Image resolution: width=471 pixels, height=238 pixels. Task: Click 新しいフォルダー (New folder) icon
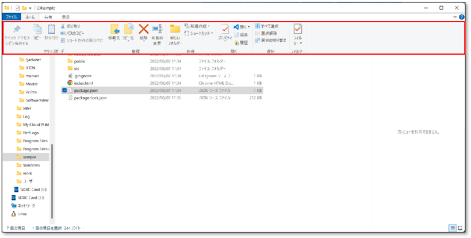click(175, 29)
